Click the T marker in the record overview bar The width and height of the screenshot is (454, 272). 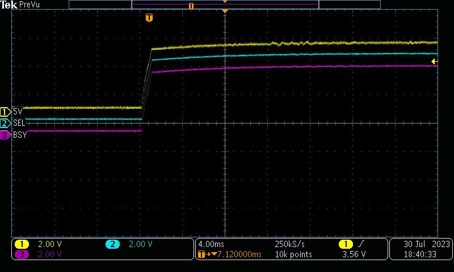(191, 6)
